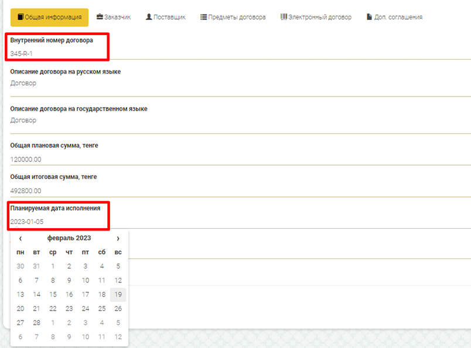Open the Общая информация tab
This screenshot has height=348, width=471.
(x=49, y=18)
